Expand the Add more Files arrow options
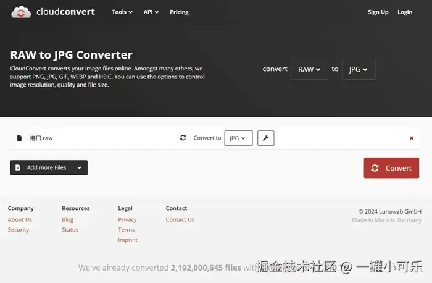This screenshot has width=432, height=283. [80, 167]
